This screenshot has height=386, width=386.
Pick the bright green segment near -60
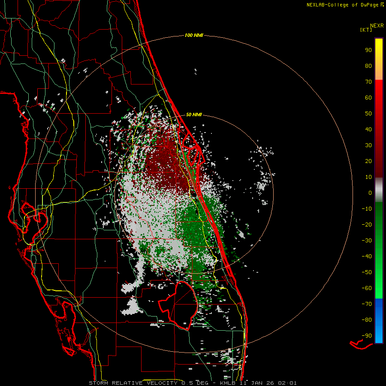379,288
